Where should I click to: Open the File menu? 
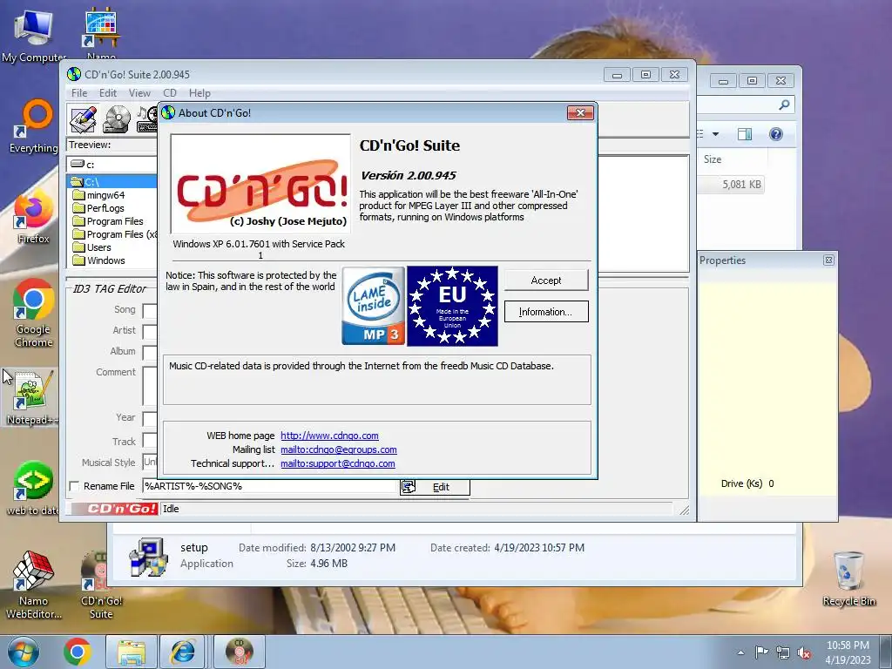click(79, 92)
